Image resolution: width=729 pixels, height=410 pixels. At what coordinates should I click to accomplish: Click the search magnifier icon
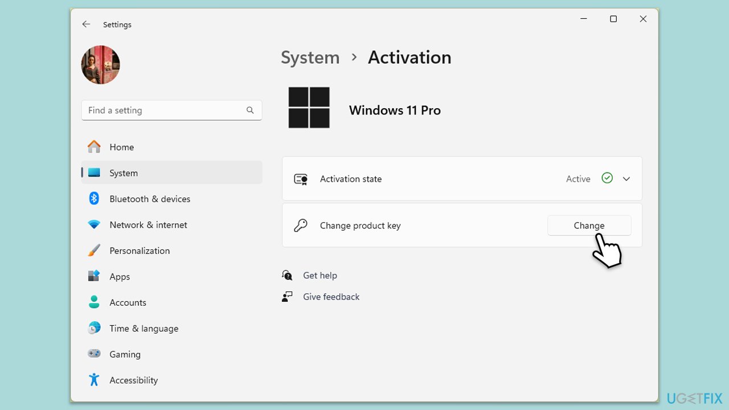(250, 110)
